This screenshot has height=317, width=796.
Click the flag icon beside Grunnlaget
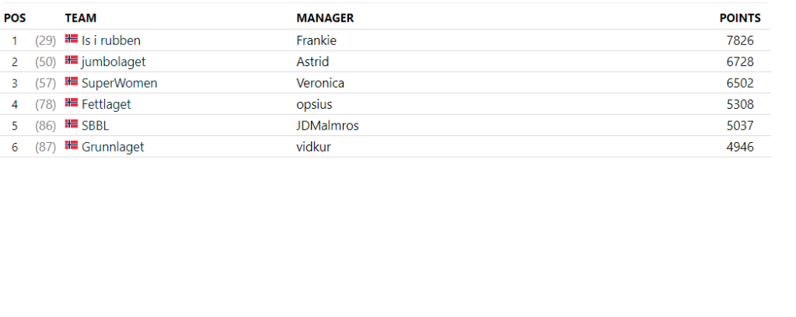(72, 145)
